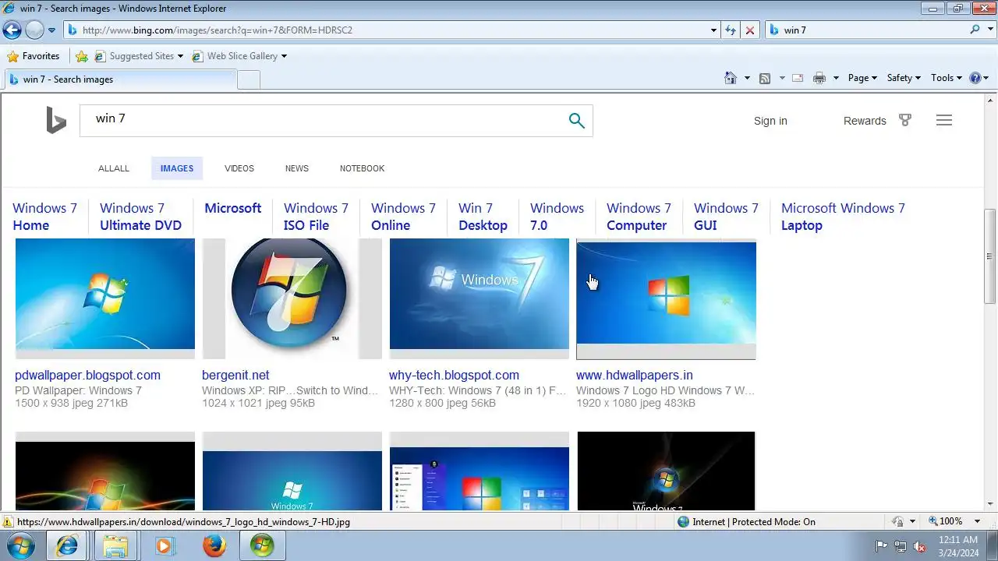Switch to the NEWS tab

tap(297, 168)
